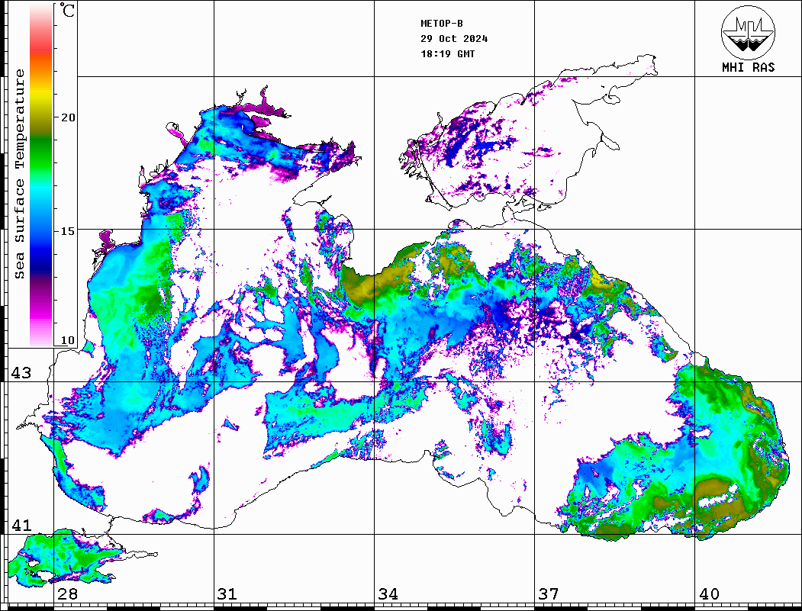The width and height of the screenshot is (802, 611).
Task: Click the 10 tick label on colorbar
Action: (x=67, y=340)
